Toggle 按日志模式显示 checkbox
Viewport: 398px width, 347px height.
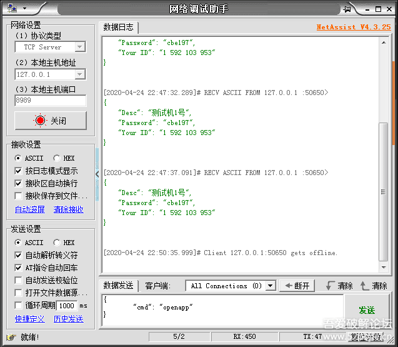(x=18, y=171)
